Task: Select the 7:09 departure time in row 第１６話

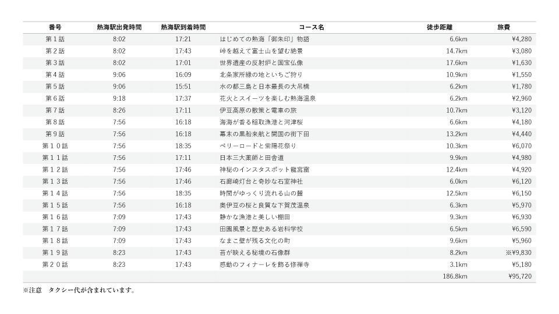Action: pyautogui.click(x=119, y=217)
